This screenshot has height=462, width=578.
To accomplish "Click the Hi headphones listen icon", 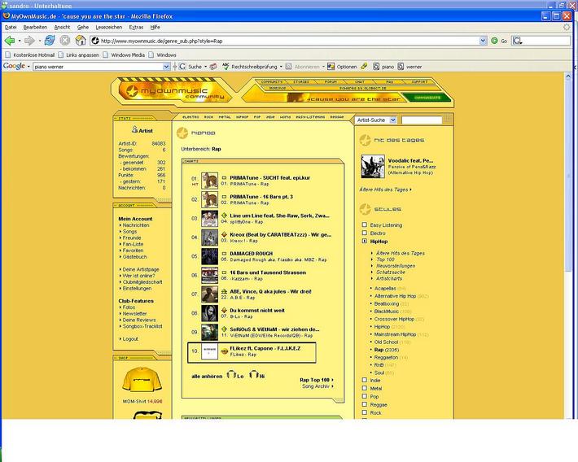I will (x=253, y=375).
